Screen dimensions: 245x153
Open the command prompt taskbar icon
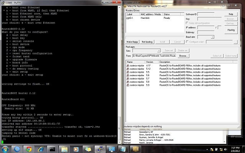pyautogui.click(x=53, y=148)
